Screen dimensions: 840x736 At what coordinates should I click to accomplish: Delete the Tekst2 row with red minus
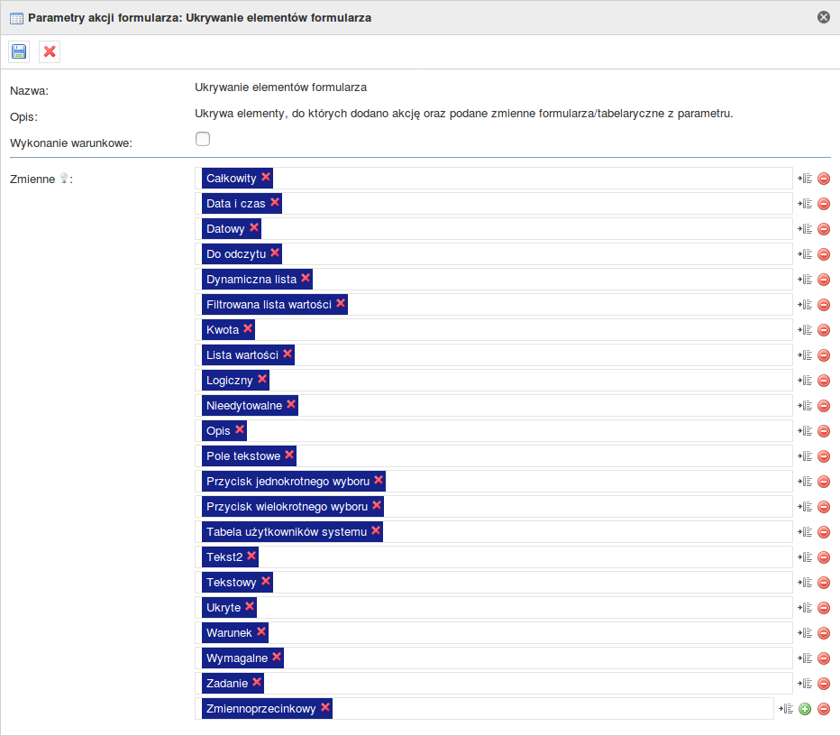(x=824, y=557)
